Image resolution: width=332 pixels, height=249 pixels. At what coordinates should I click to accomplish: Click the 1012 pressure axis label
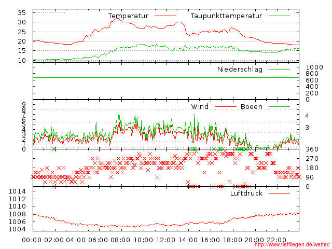point(17,199)
